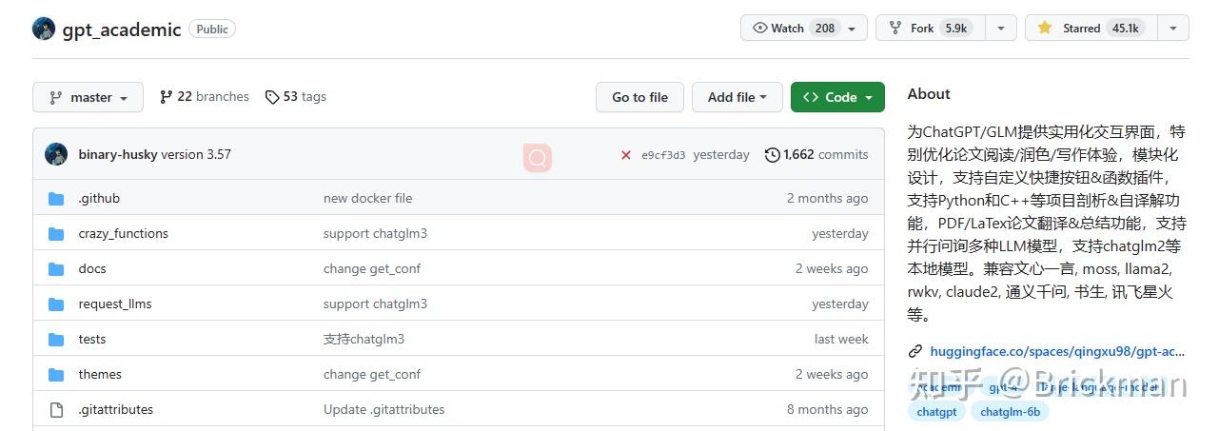This screenshot has height=431, width=1219.
Task: Click the pink search overlay icon
Action: tap(538, 158)
